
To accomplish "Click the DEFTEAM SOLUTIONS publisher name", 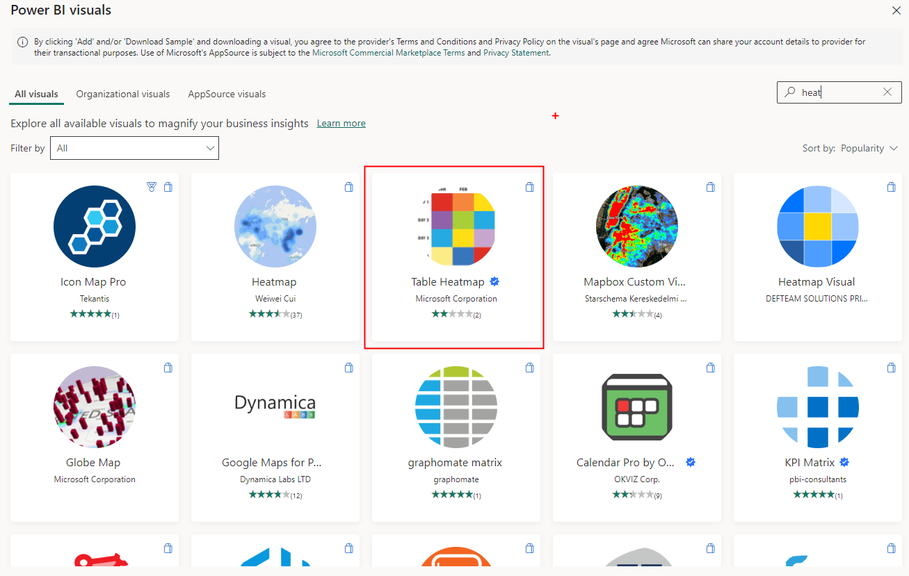I will point(817,299).
